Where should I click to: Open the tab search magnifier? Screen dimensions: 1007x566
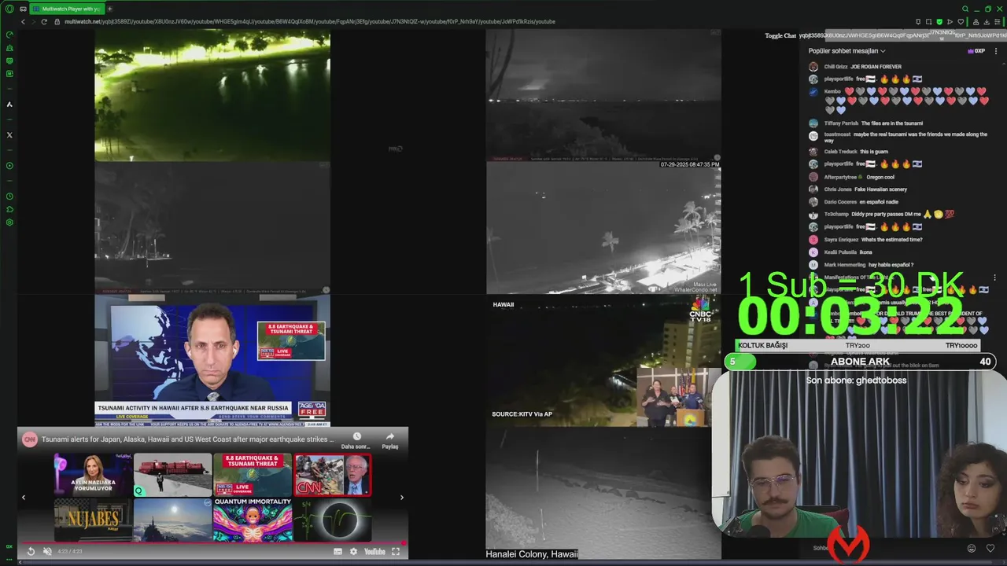(x=965, y=9)
